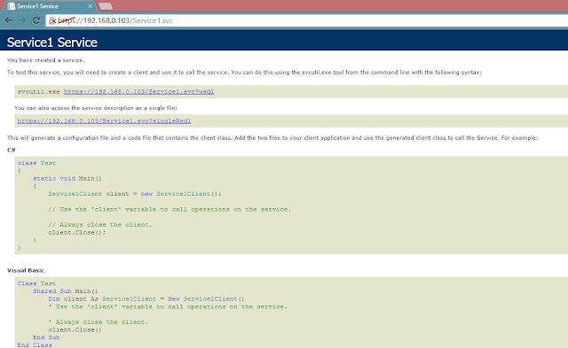The image size is (568, 348).
Task: Click 'static void Main()' in C# code
Action: click(67, 179)
